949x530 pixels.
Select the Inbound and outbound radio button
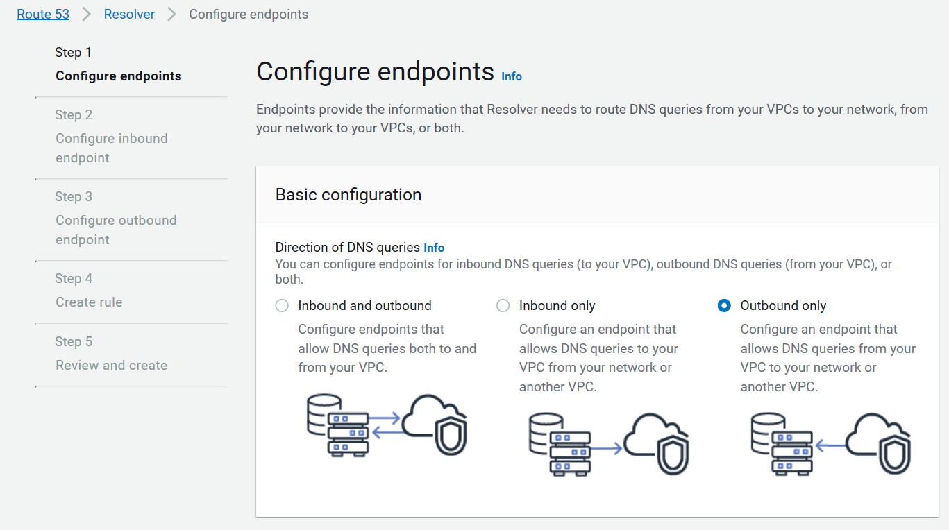pyautogui.click(x=282, y=306)
